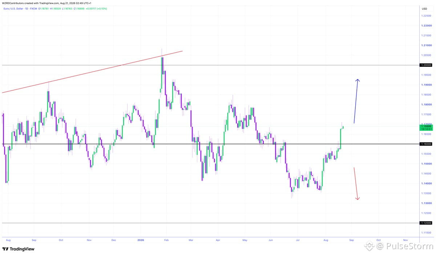
Task: Select the green current price label 1.16899
Action: click(426, 127)
